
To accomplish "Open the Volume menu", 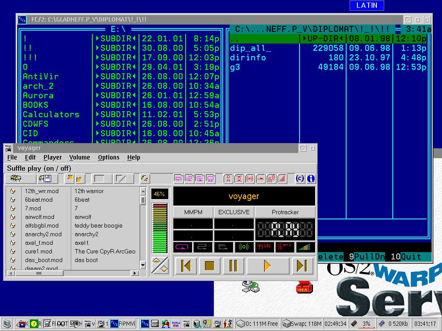I will pos(80,157).
